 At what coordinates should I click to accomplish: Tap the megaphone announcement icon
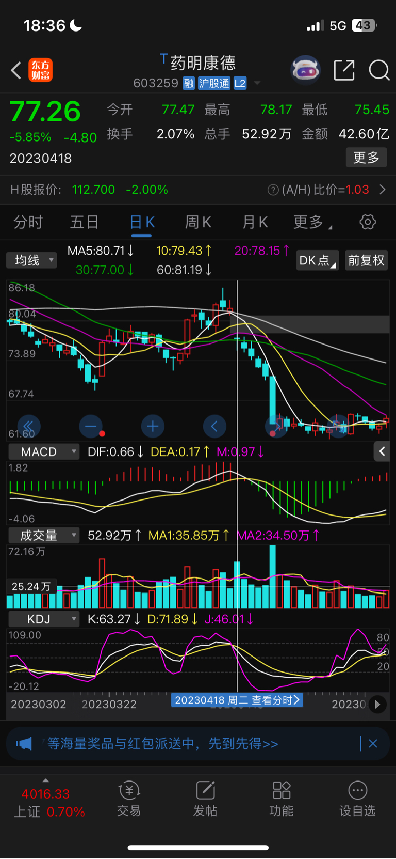[x=24, y=744]
